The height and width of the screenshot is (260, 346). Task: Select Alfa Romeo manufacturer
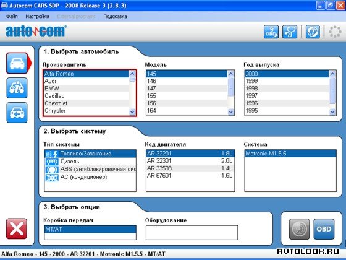click(86, 74)
